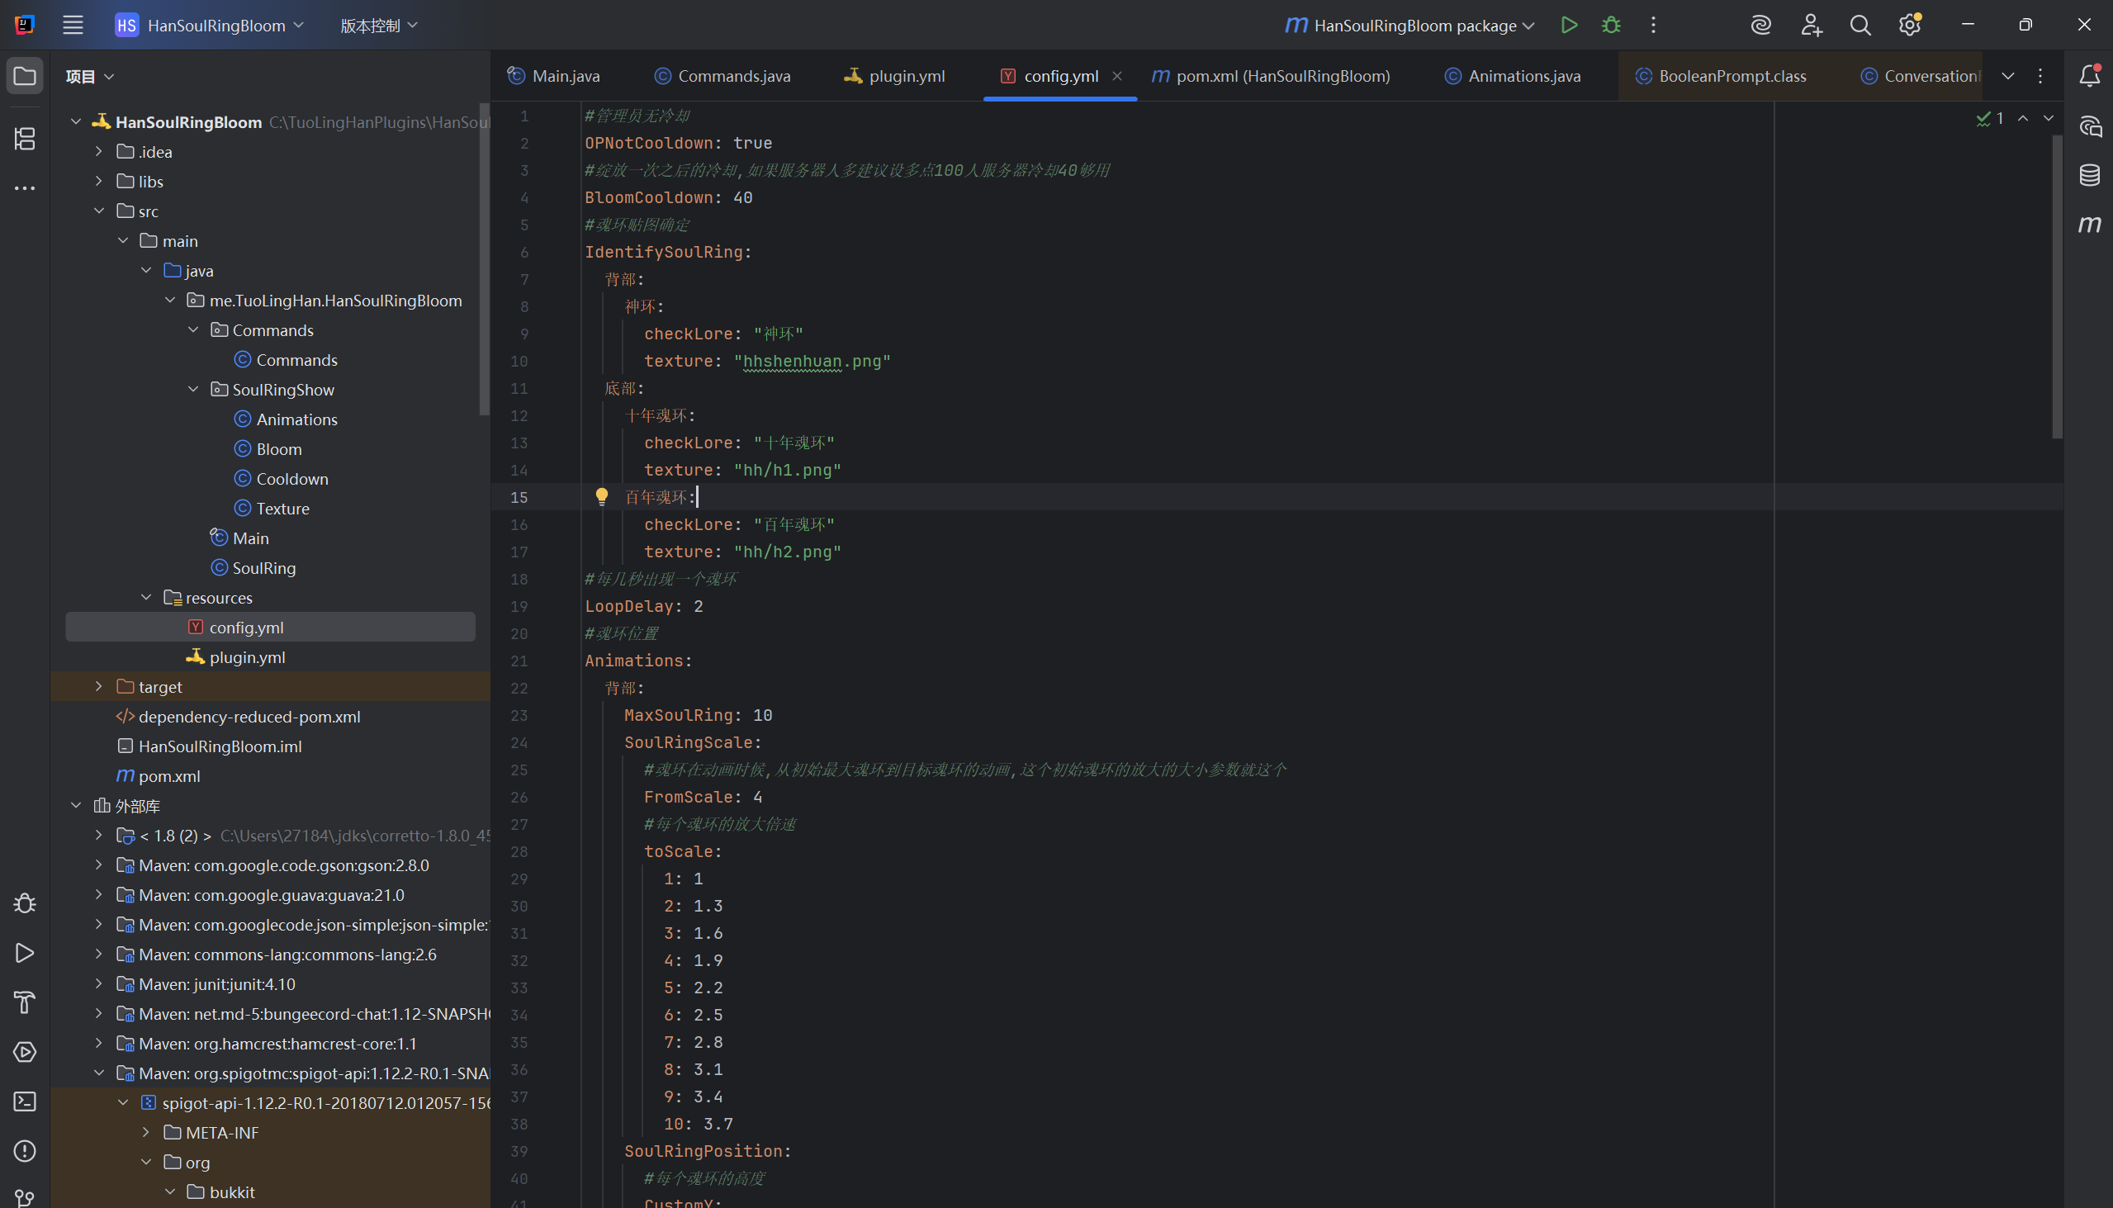2113x1208 pixels.
Task: Expand the libs folder
Action: click(x=99, y=181)
